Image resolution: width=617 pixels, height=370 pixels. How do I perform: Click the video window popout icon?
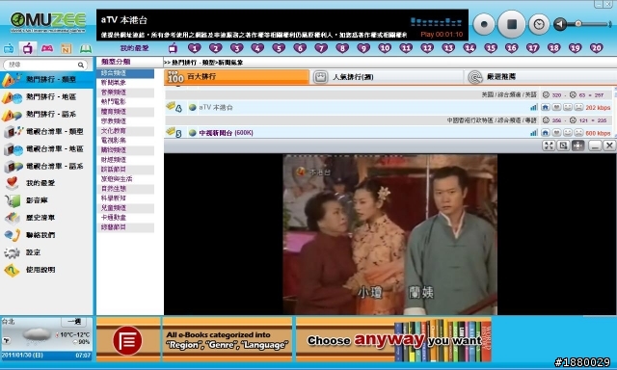563,145
